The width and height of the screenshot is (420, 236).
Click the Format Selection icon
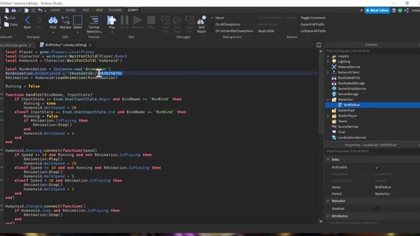pyautogui.click(x=94, y=20)
